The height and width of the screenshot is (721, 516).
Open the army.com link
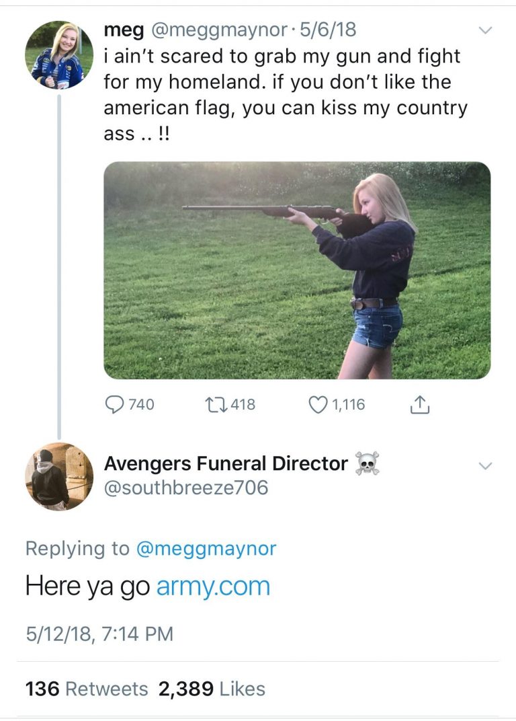coord(213,586)
